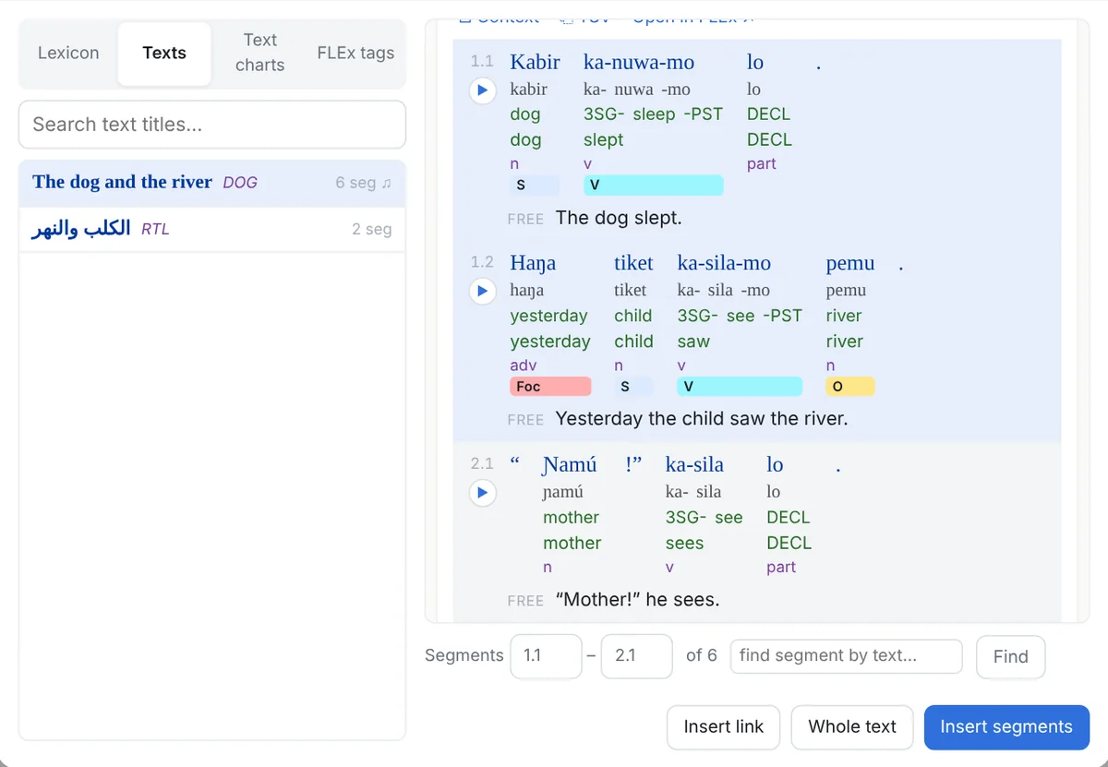Click the Insert link button
Viewport: 1108px width, 767px height.
723,727
